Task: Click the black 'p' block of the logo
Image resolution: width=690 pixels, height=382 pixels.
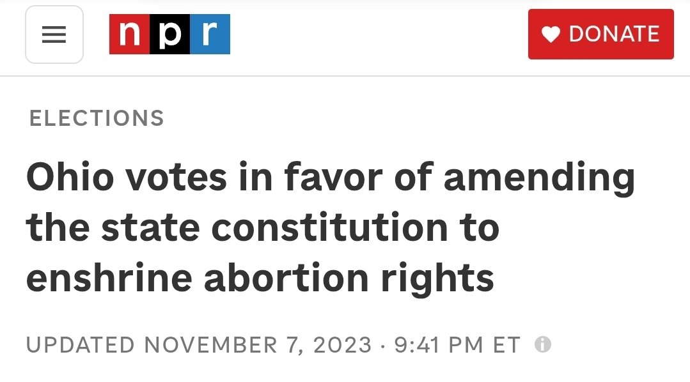Action: tap(170, 34)
